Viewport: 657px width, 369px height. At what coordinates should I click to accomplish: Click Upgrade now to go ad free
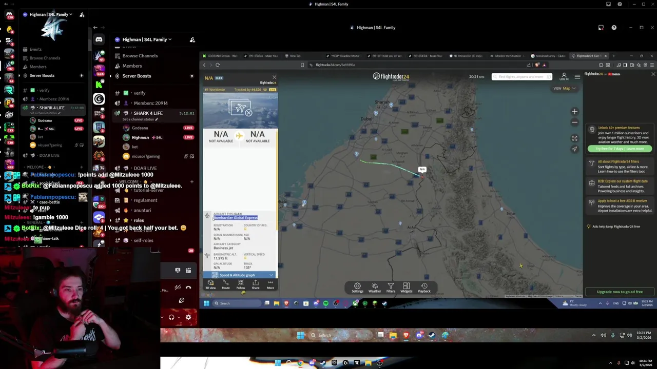pyautogui.click(x=620, y=292)
